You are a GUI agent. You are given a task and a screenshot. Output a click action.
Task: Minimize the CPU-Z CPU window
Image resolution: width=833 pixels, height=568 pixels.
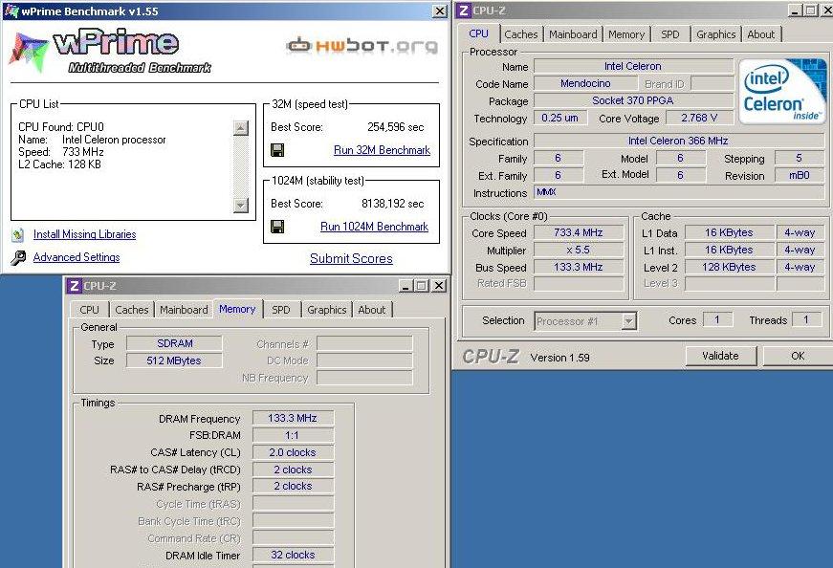(796, 11)
